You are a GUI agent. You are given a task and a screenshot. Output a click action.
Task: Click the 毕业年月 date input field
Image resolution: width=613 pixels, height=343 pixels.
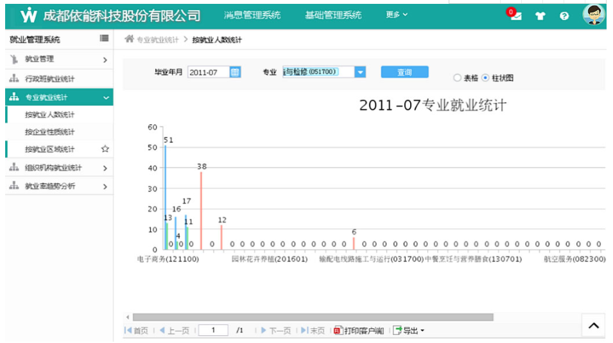coord(209,72)
